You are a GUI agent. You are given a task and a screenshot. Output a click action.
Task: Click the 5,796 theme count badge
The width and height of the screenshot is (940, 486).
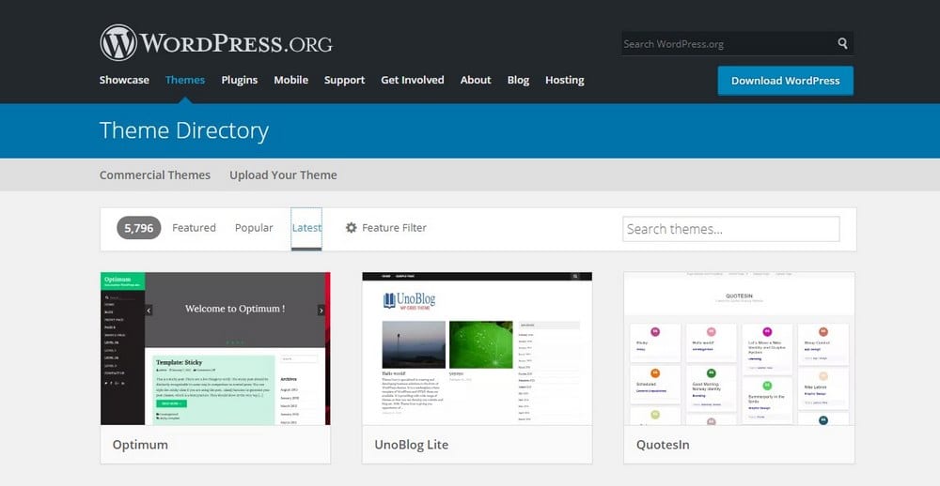tap(138, 228)
